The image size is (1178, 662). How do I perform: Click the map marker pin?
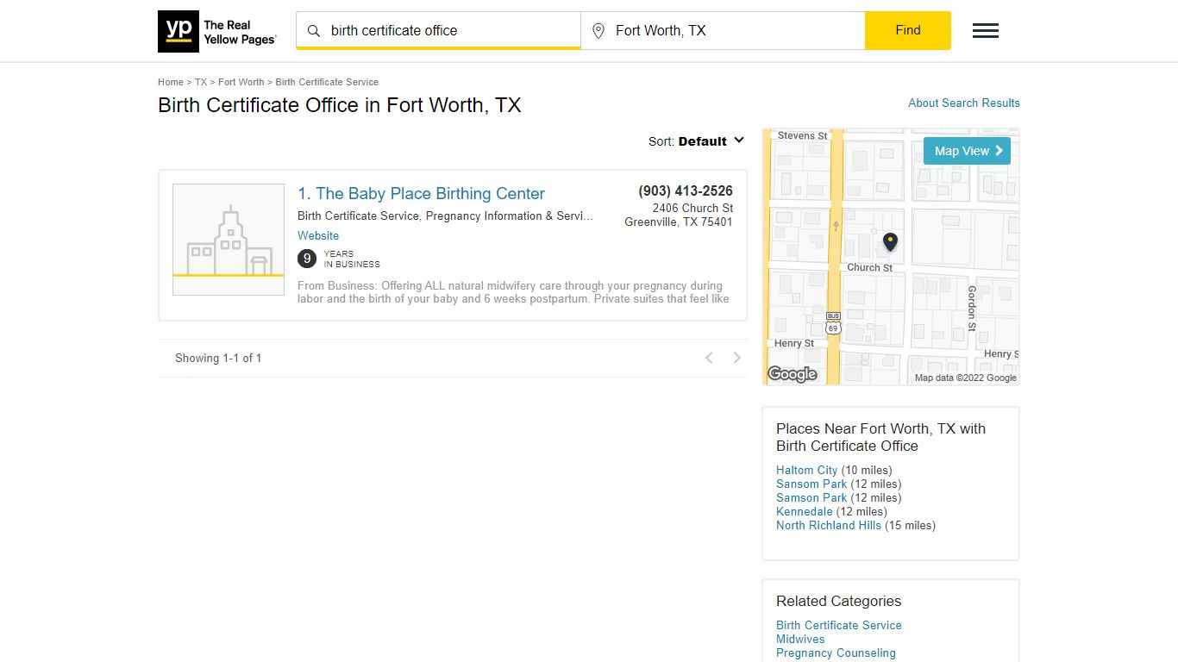point(890,242)
